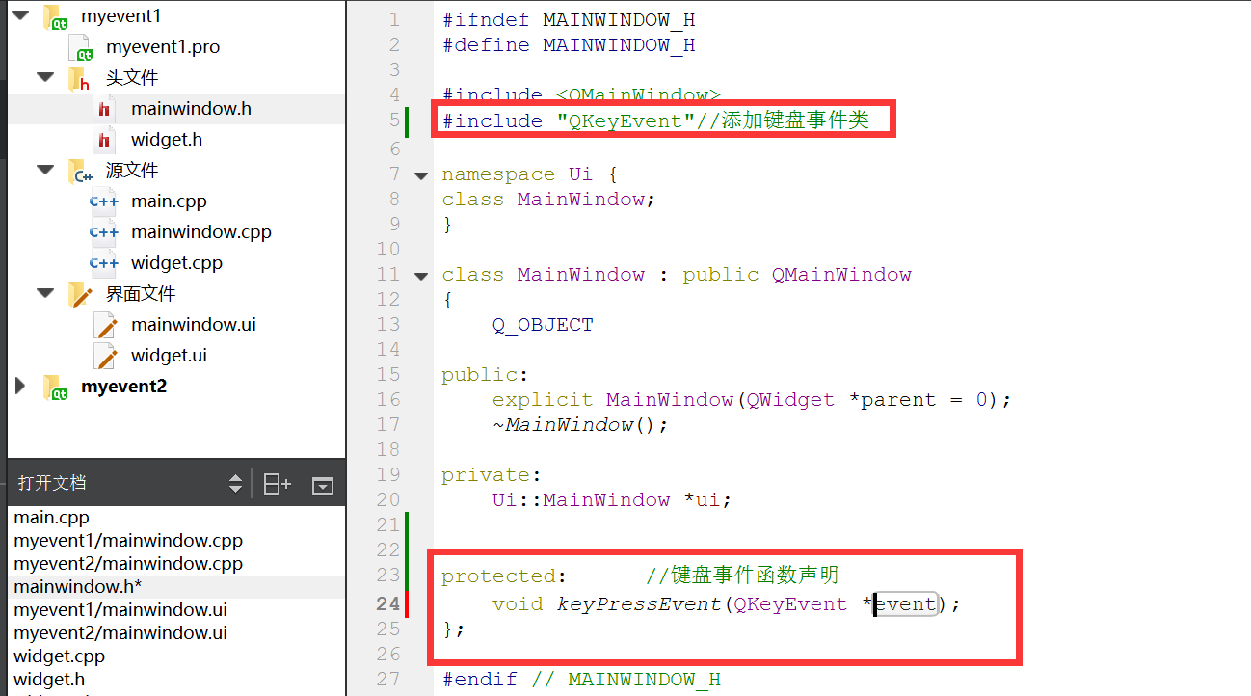This screenshot has width=1251, height=696.
Task: Click the C++ folder icon of 源文件
Action: [77, 170]
